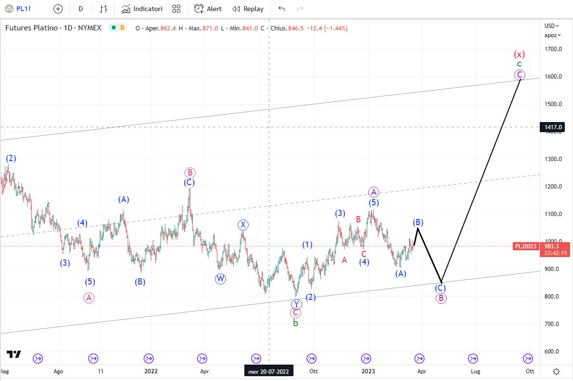Click the 1417.0 crosshair price label
Screen dimensions: 573x381
coord(552,127)
